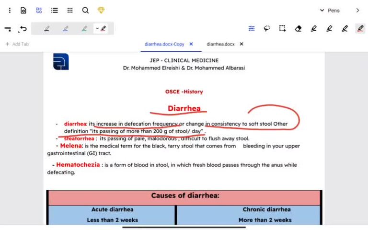
Task: Open the document file icon
Action: 23,11
